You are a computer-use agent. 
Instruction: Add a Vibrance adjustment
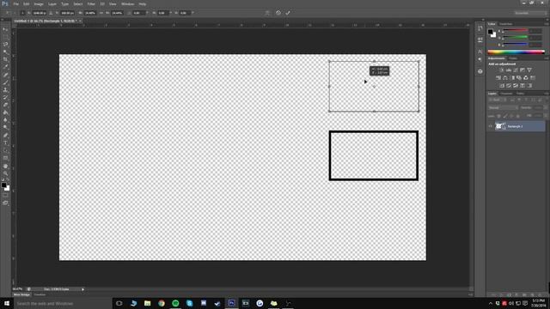coord(529,70)
